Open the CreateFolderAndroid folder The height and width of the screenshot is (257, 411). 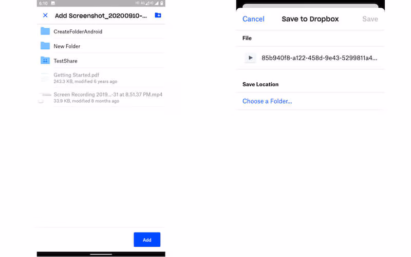coord(101,31)
